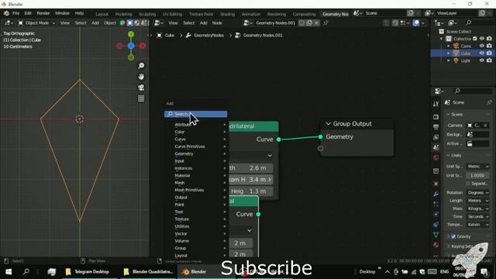The width and height of the screenshot is (496, 279).
Task: Click the Blender logo in menu bar
Action: (x=6, y=13)
